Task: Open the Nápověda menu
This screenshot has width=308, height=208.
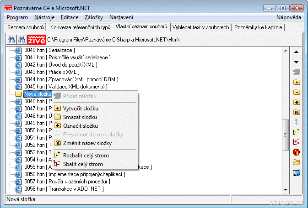Action: 289,17
